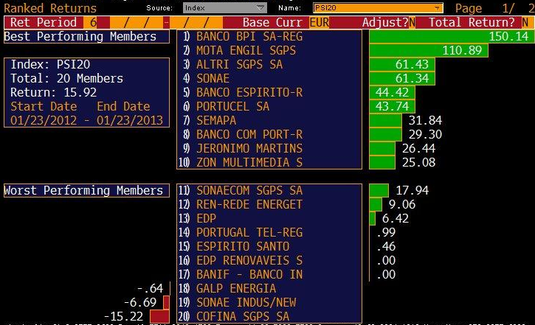The height and width of the screenshot is (325, 535).
Task: Click the Ranked Returns title
Action: tap(50, 8)
